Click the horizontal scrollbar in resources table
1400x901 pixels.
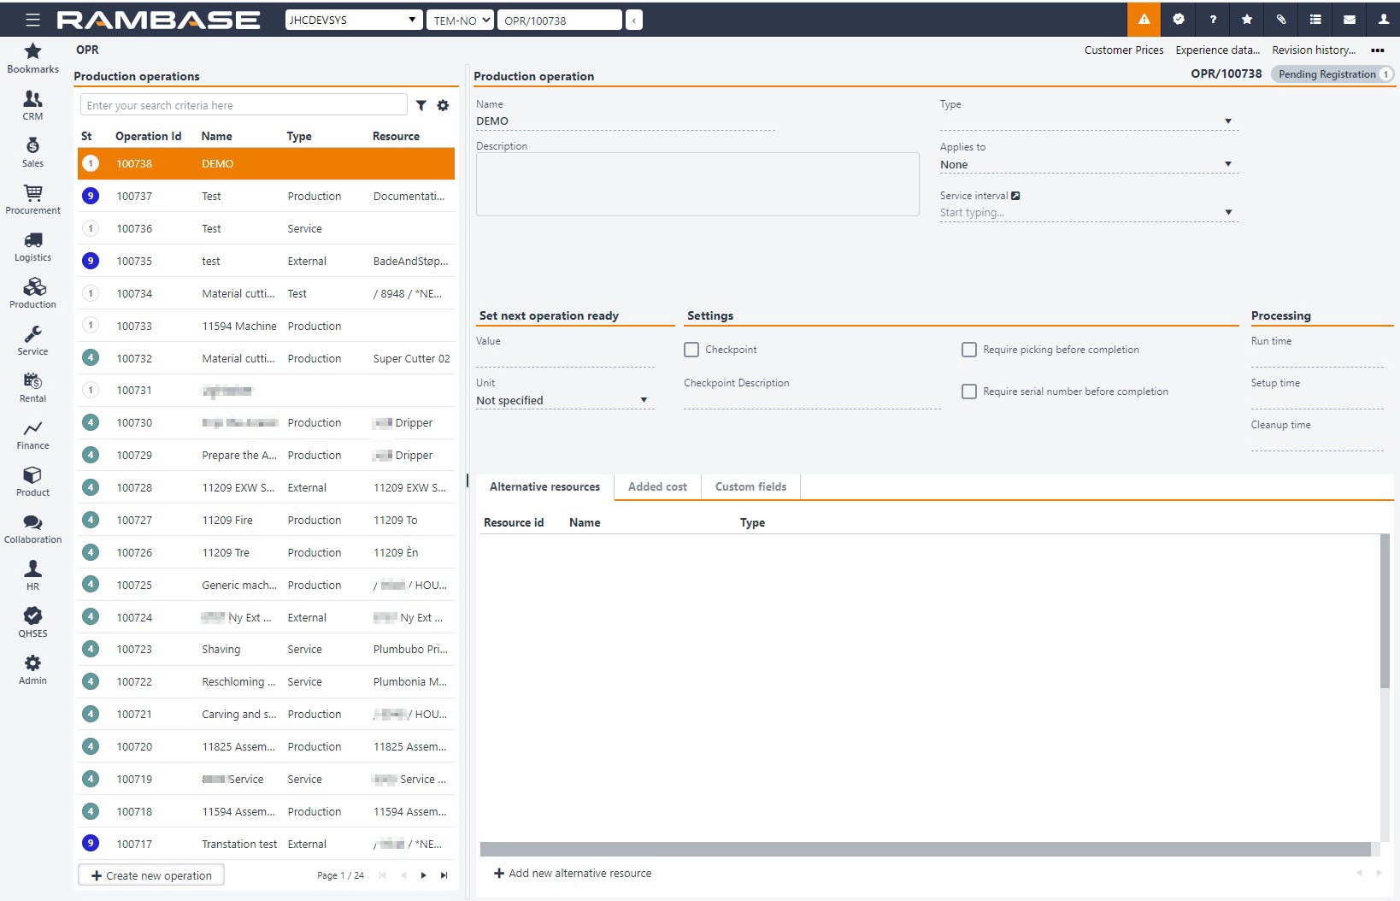[925, 849]
